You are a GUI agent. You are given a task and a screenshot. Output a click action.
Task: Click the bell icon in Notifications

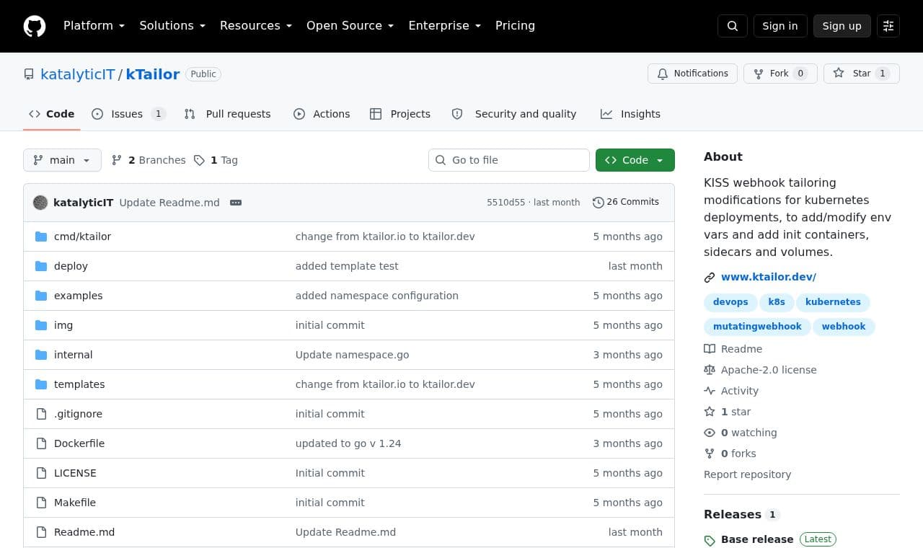(x=663, y=74)
